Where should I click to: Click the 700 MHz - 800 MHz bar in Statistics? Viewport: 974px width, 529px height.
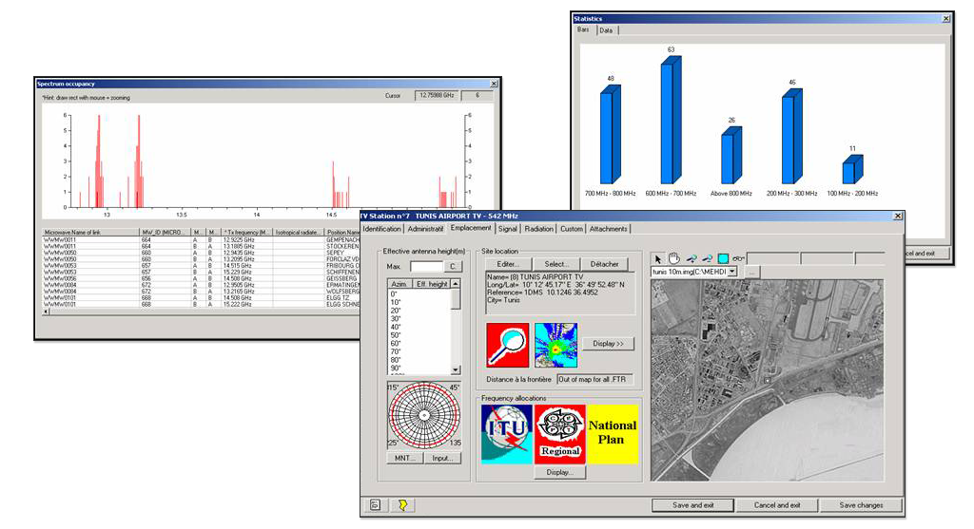coord(610,135)
